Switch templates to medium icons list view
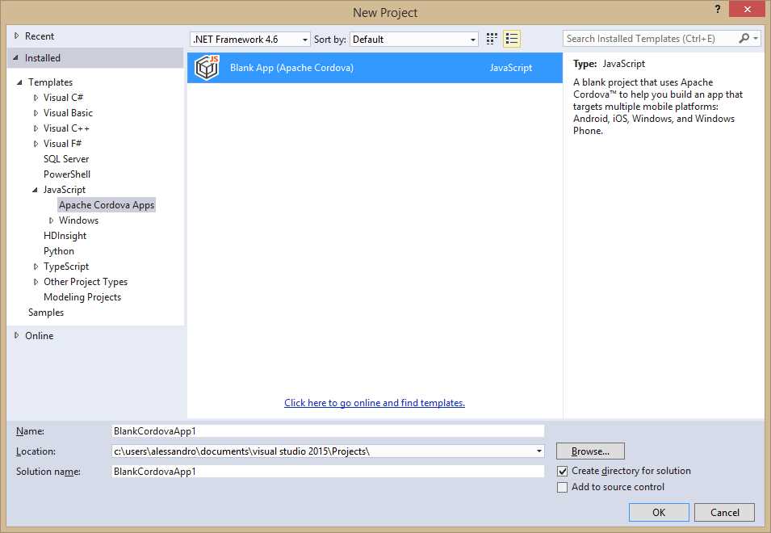 (x=511, y=39)
